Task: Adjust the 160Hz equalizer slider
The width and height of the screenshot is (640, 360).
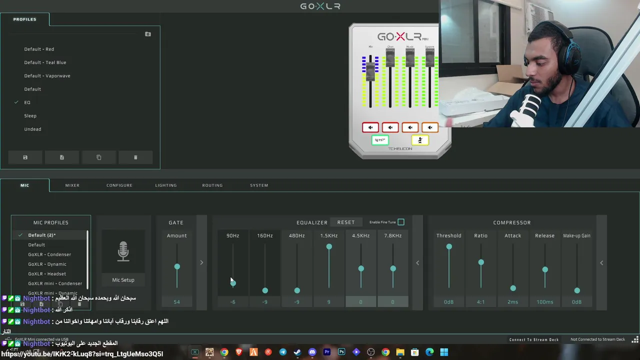Action: tap(265, 290)
